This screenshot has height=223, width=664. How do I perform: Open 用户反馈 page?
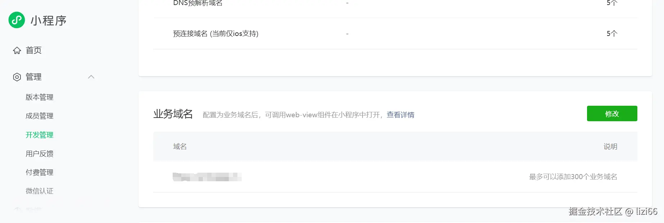tap(40, 154)
